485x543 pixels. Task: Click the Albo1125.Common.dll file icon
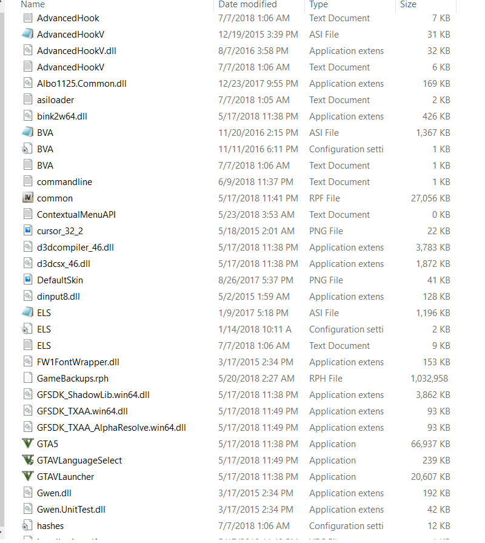point(28,84)
